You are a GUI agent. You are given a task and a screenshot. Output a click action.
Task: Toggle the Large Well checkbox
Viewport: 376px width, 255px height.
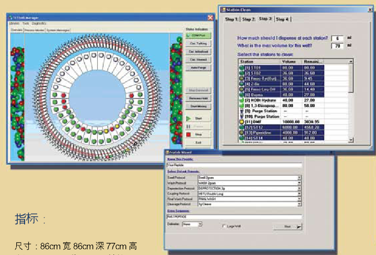pos(224,226)
